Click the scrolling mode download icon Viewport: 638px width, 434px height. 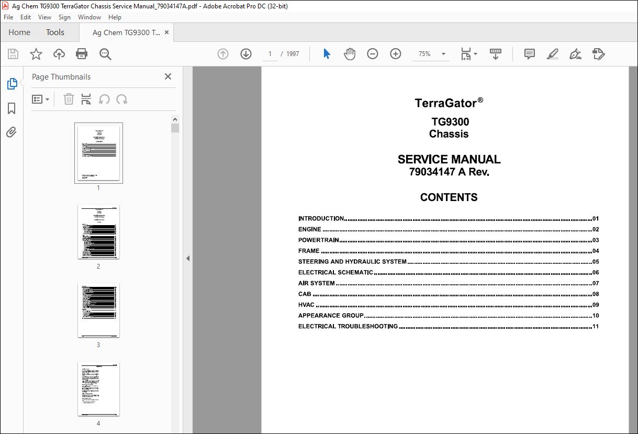495,54
